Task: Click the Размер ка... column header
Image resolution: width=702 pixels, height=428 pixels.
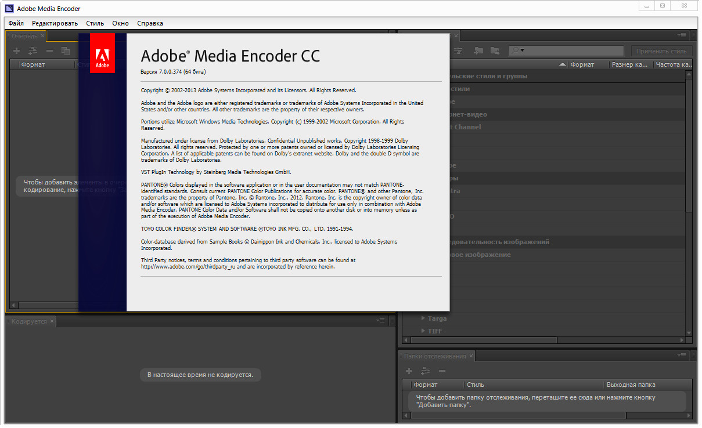Action: 630,64
